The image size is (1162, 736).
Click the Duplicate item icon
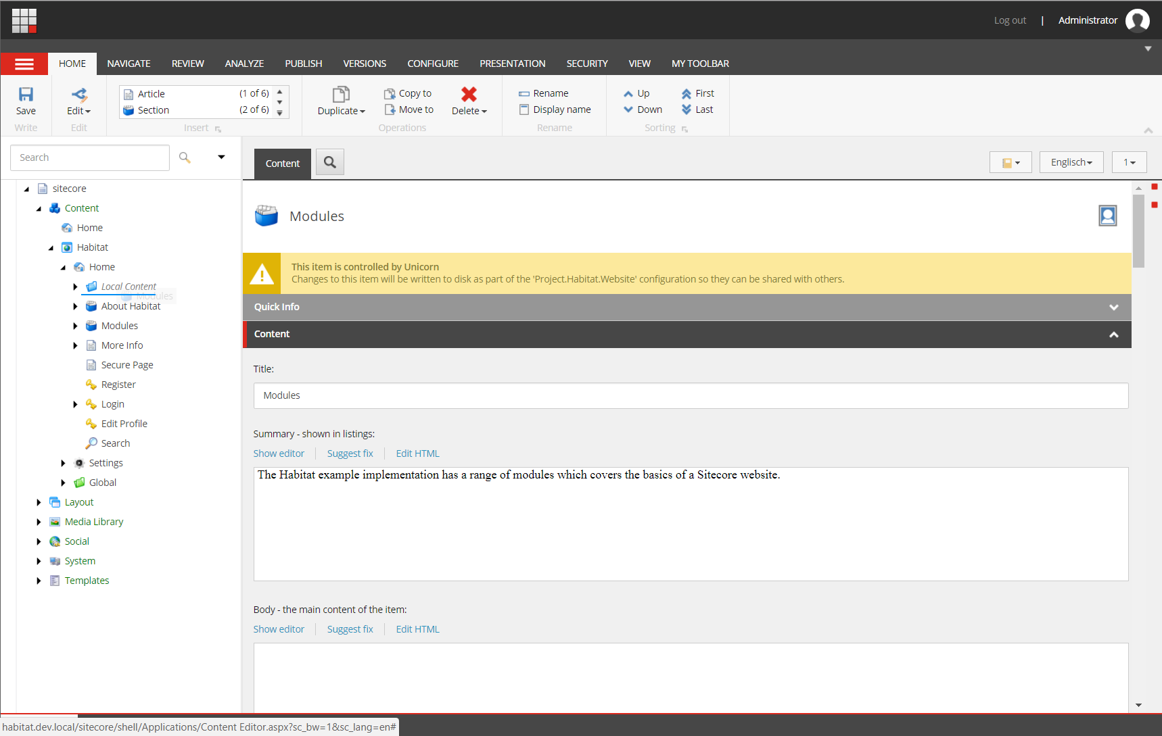341,95
